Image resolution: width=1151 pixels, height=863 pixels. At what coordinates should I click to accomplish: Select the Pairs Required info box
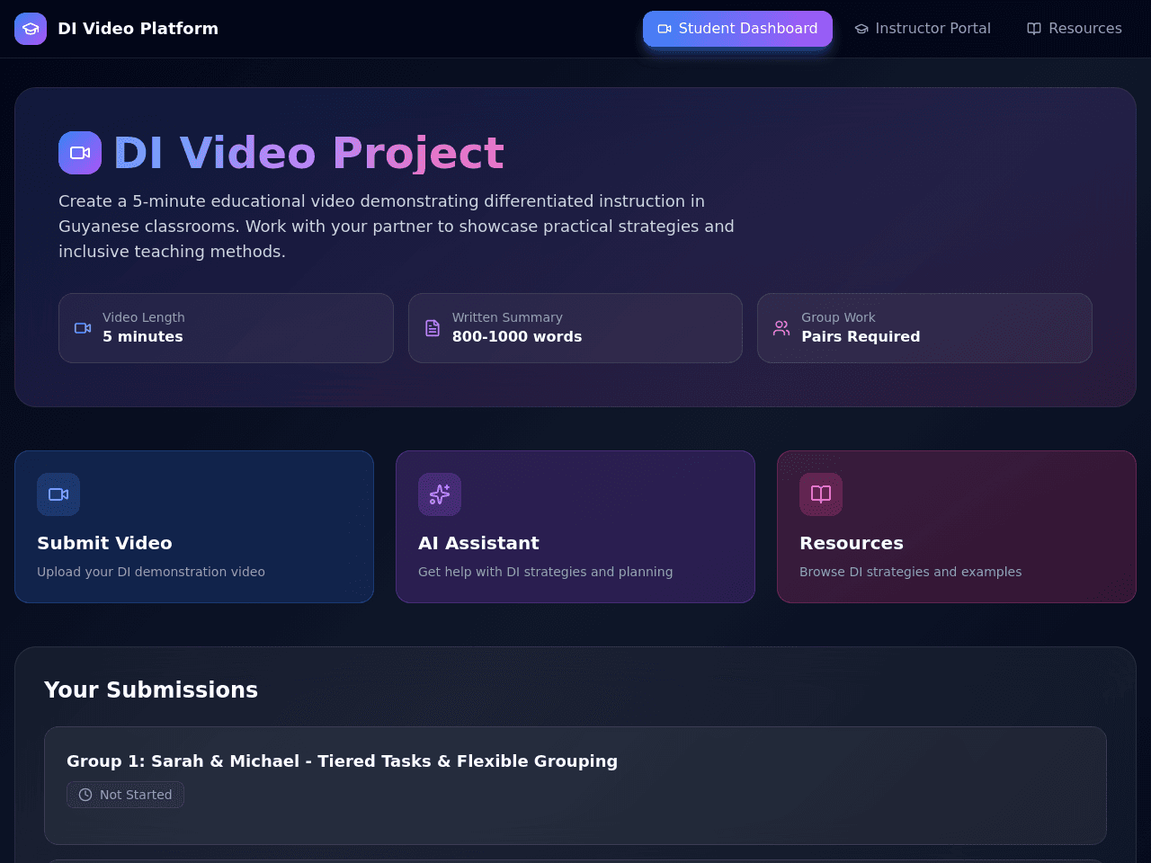(924, 328)
